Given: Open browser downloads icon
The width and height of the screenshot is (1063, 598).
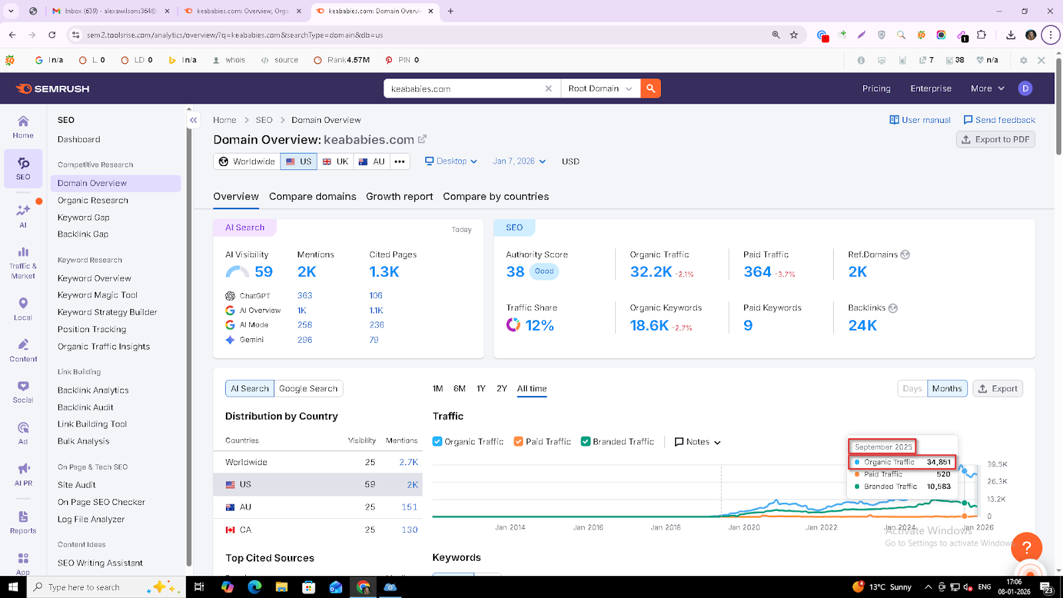Looking at the screenshot, I should (x=1011, y=35).
